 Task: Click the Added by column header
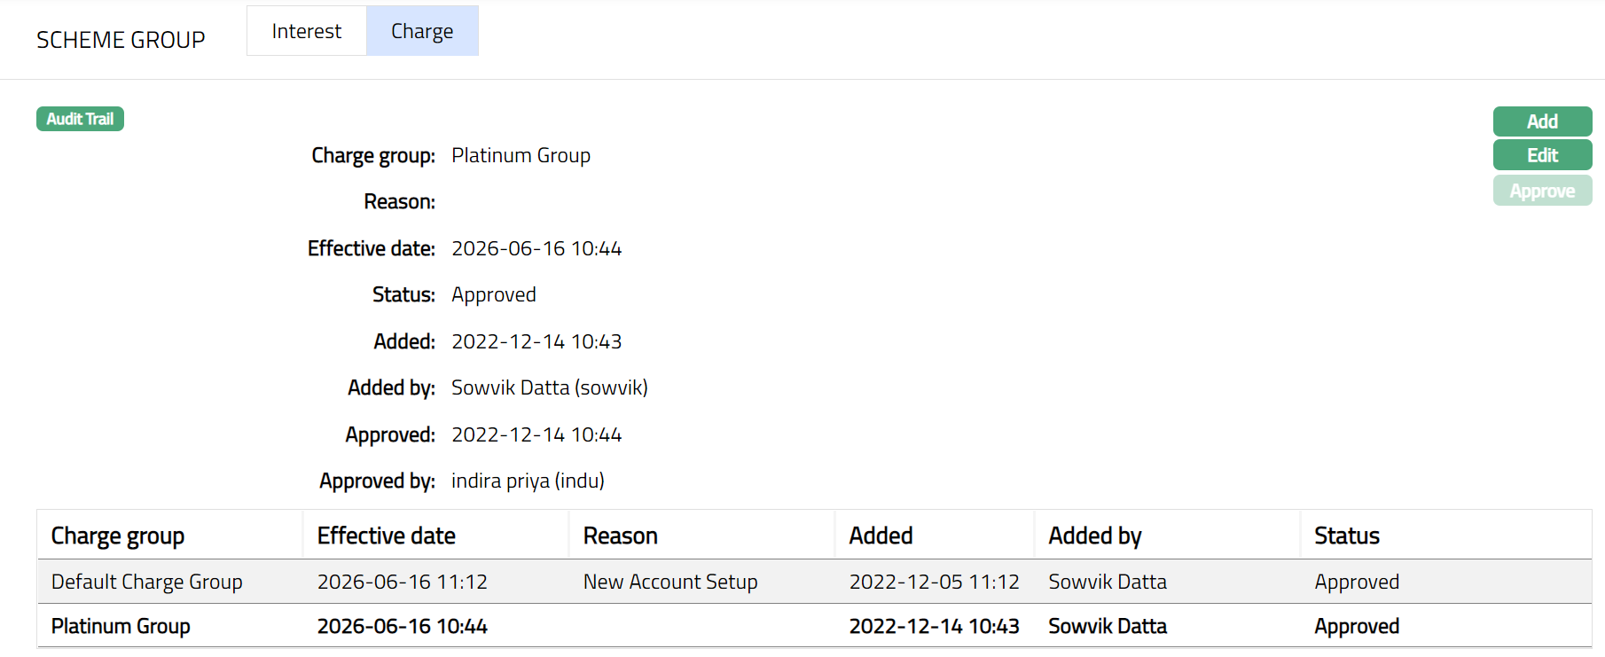coord(1095,536)
